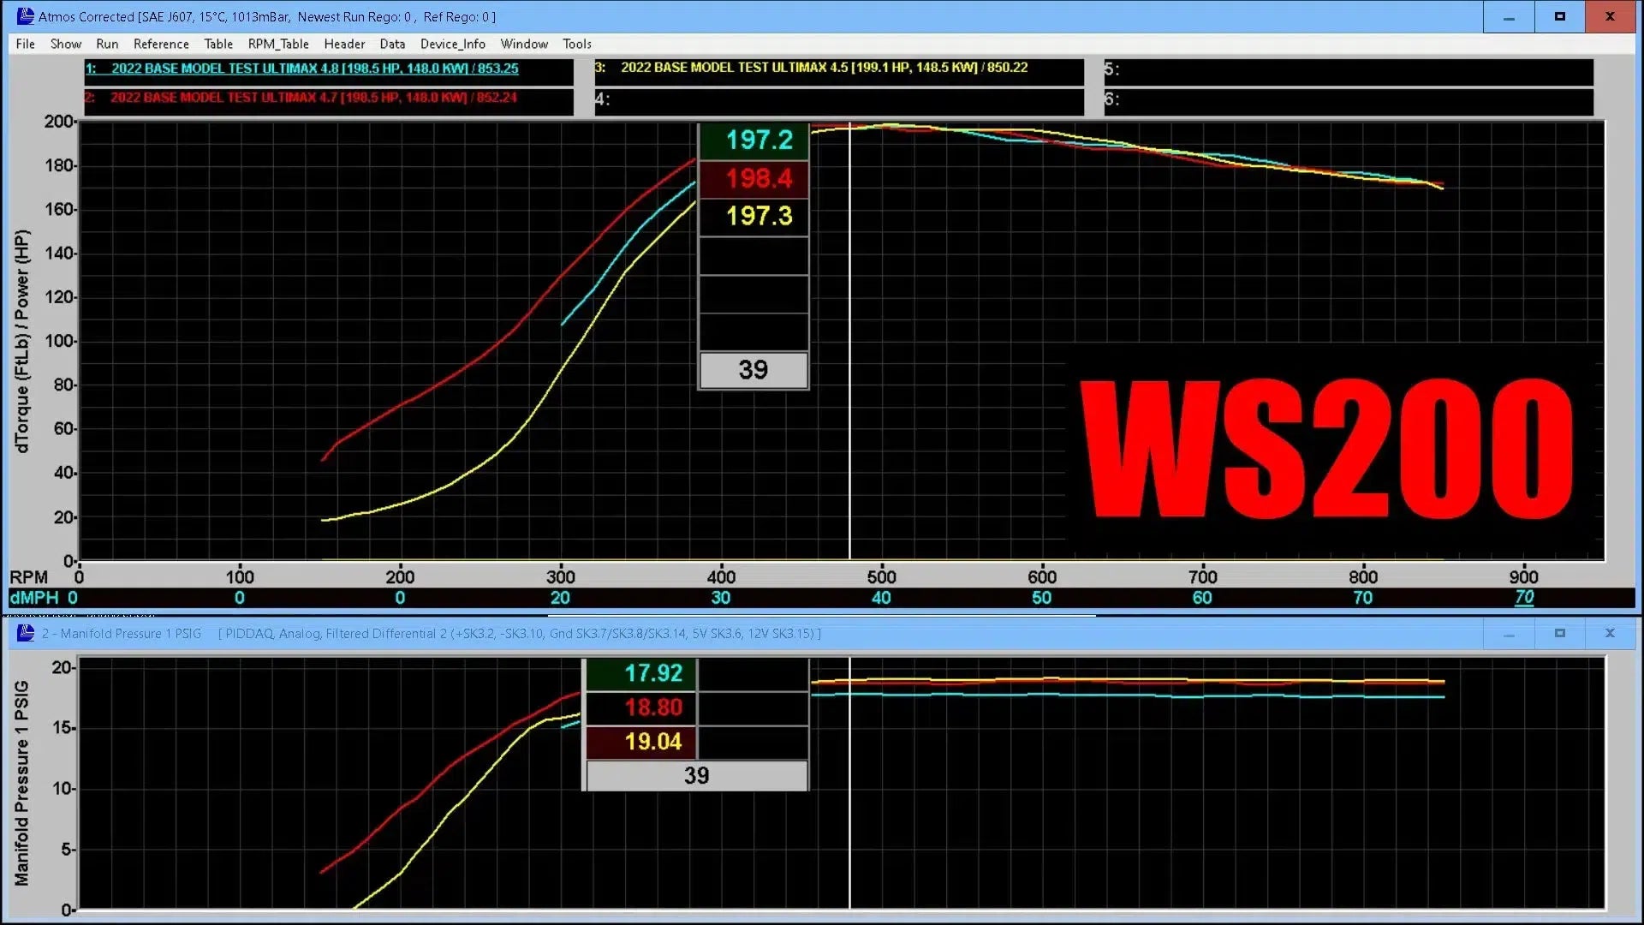Open the Device_Info menu
The width and height of the screenshot is (1644, 925).
coord(452,44)
